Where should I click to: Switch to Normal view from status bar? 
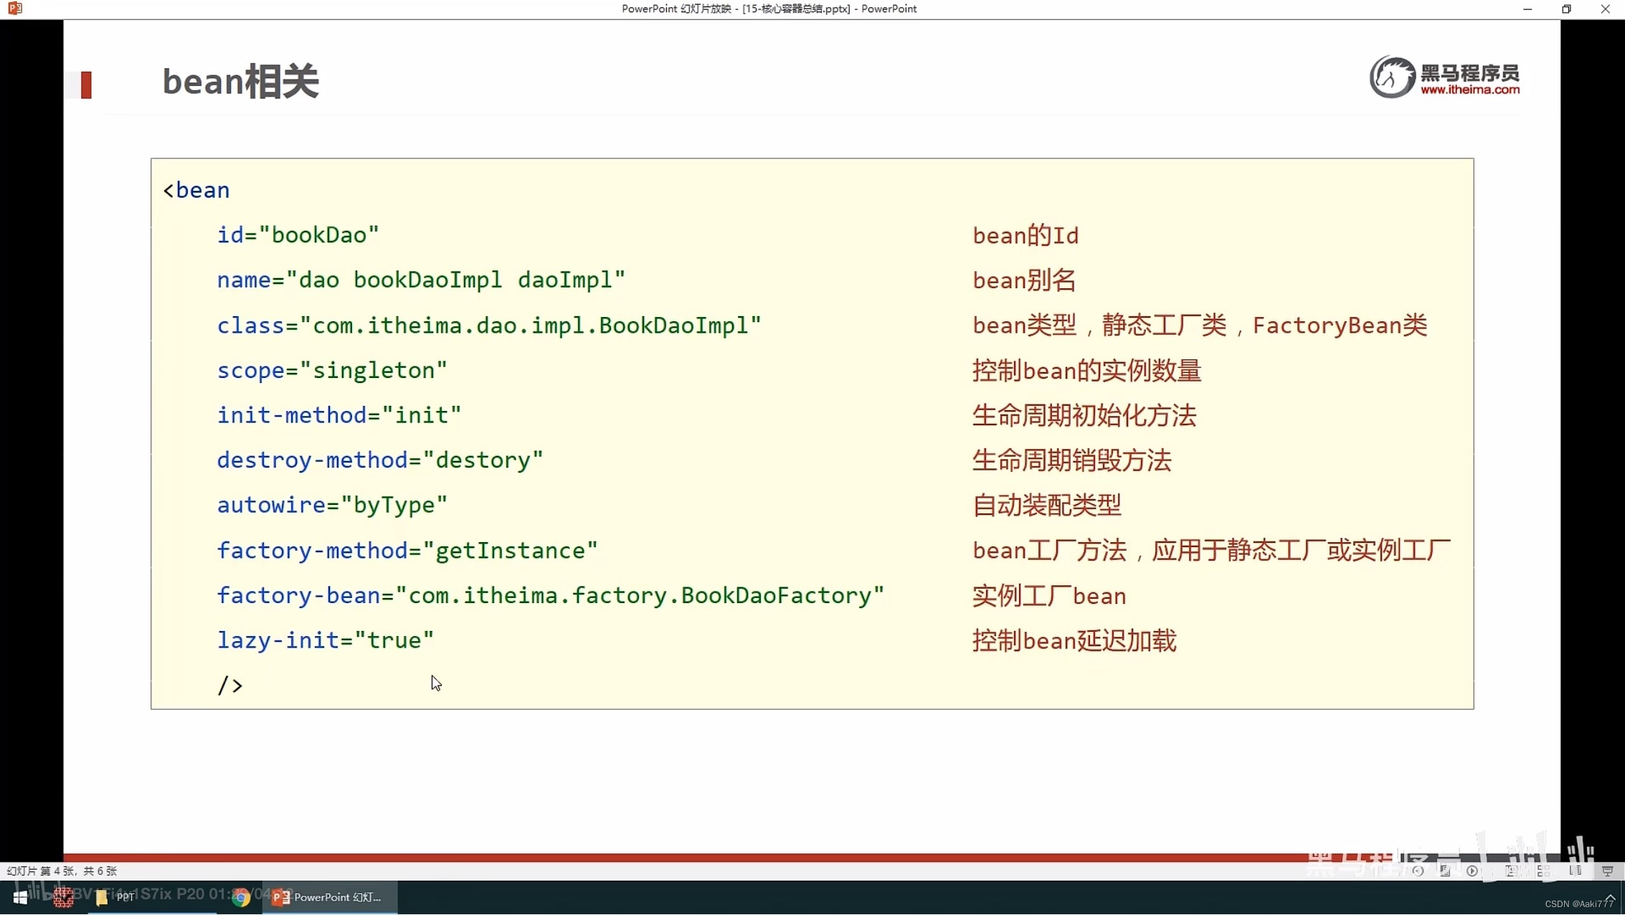tap(1512, 871)
